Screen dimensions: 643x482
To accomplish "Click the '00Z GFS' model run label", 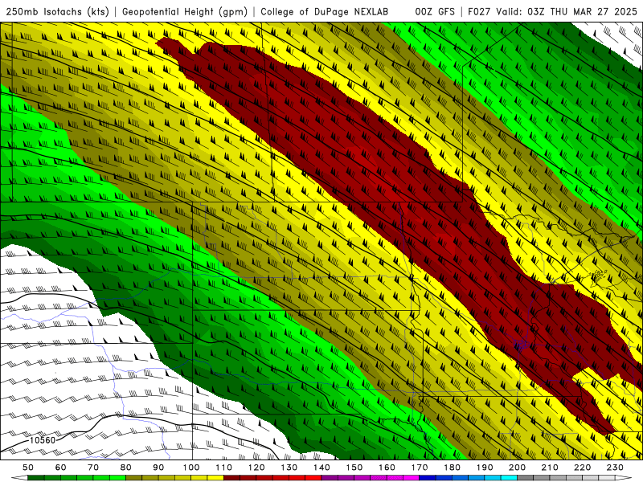I will pos(435,11).
